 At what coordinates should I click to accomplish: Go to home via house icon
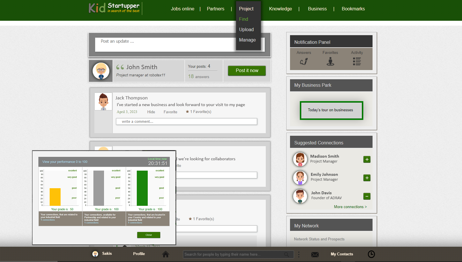[x=166, y=254]
